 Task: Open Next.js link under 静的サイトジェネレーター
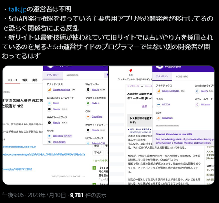(x=95, y=130)
